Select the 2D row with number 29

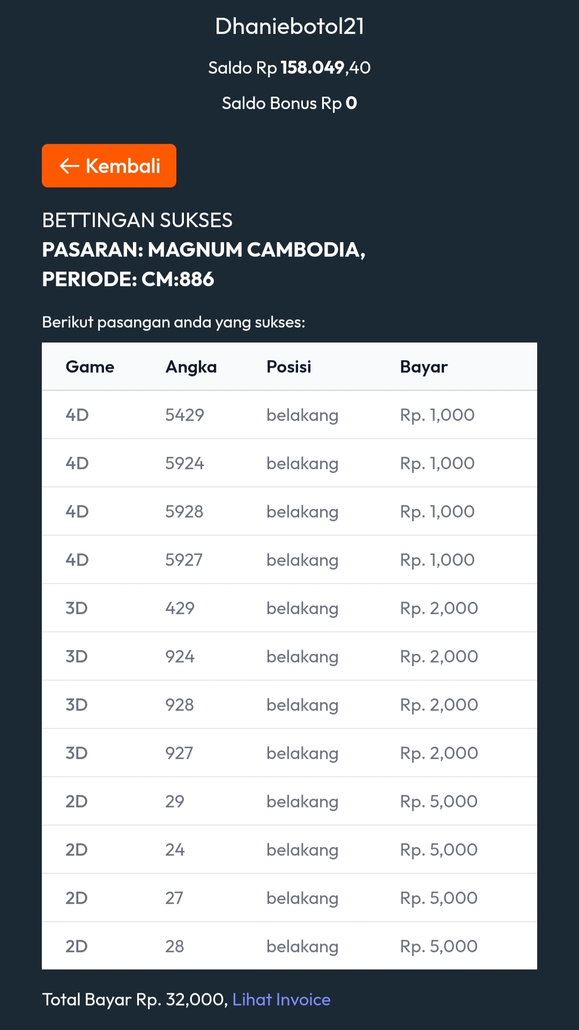(289, 801)
